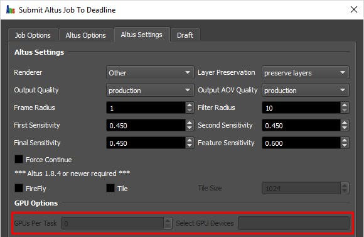364x237 pixels.
Task: Decrease First Sensitivity with down arrow
Action: point(190,128)
